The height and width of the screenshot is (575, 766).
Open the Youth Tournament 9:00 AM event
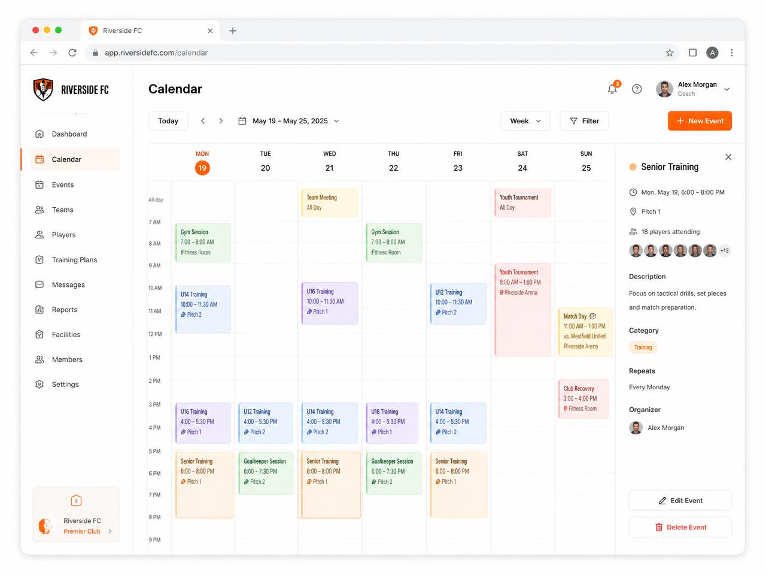(522, 310)
